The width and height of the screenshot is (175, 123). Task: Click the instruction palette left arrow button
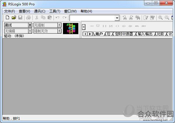coord(84,27)
